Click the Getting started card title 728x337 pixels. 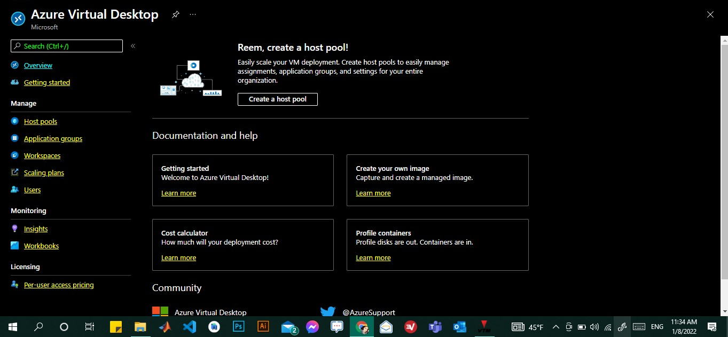(x=185, y=168)
